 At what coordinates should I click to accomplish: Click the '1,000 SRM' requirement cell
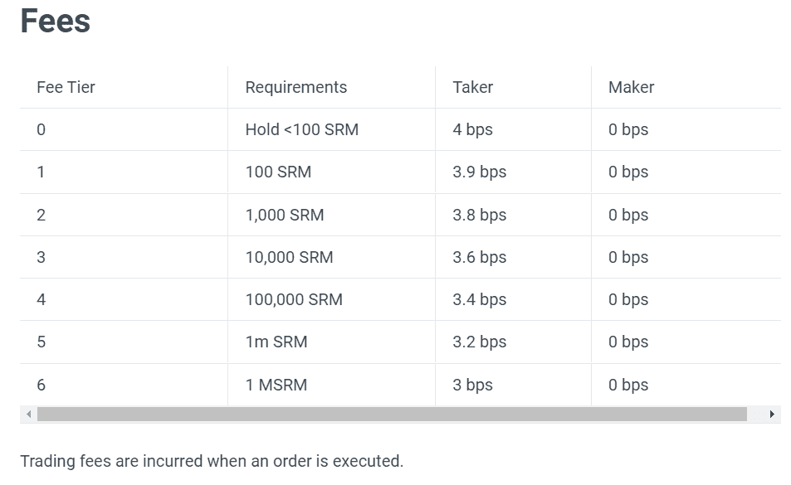[285, 215]
